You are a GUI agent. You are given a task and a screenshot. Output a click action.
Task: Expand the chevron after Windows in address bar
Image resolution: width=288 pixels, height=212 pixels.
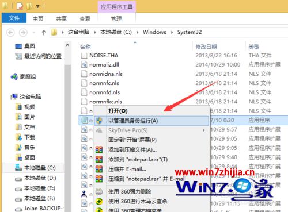(x=172, y=32)
